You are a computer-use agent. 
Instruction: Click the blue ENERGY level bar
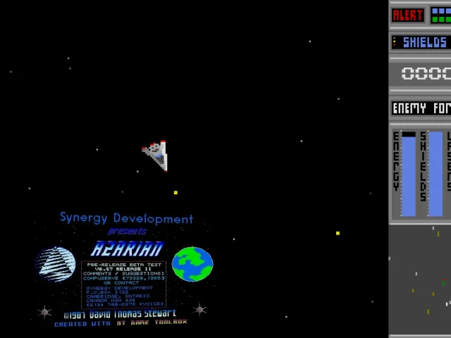point(409,174)
